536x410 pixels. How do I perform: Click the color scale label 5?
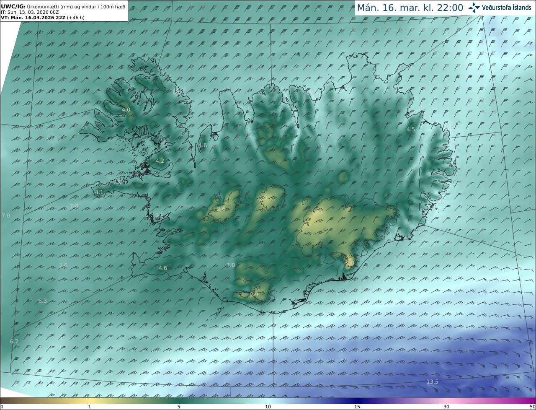[x=179, y=407]
